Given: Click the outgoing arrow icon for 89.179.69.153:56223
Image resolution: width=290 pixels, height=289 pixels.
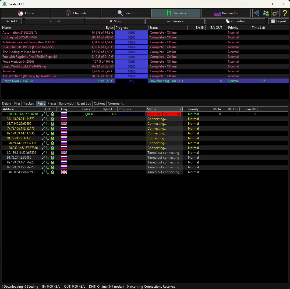Looking at the screenshot, I should [43, 167].
